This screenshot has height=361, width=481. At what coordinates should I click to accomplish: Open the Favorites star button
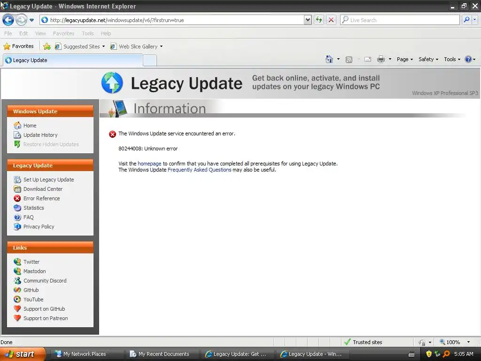(x=18, y=47)
